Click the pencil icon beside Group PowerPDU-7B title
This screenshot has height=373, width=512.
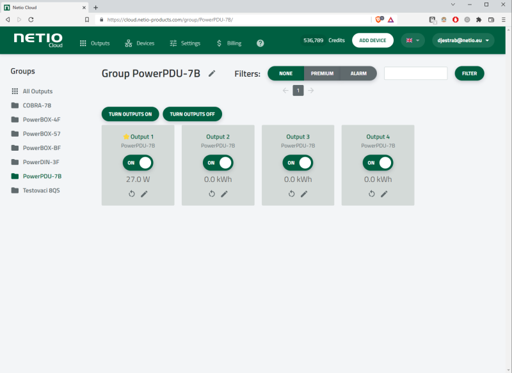click(212, 73)
